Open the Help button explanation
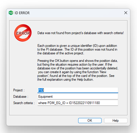This screenshot has height=133, width=137. pos(116,121)
